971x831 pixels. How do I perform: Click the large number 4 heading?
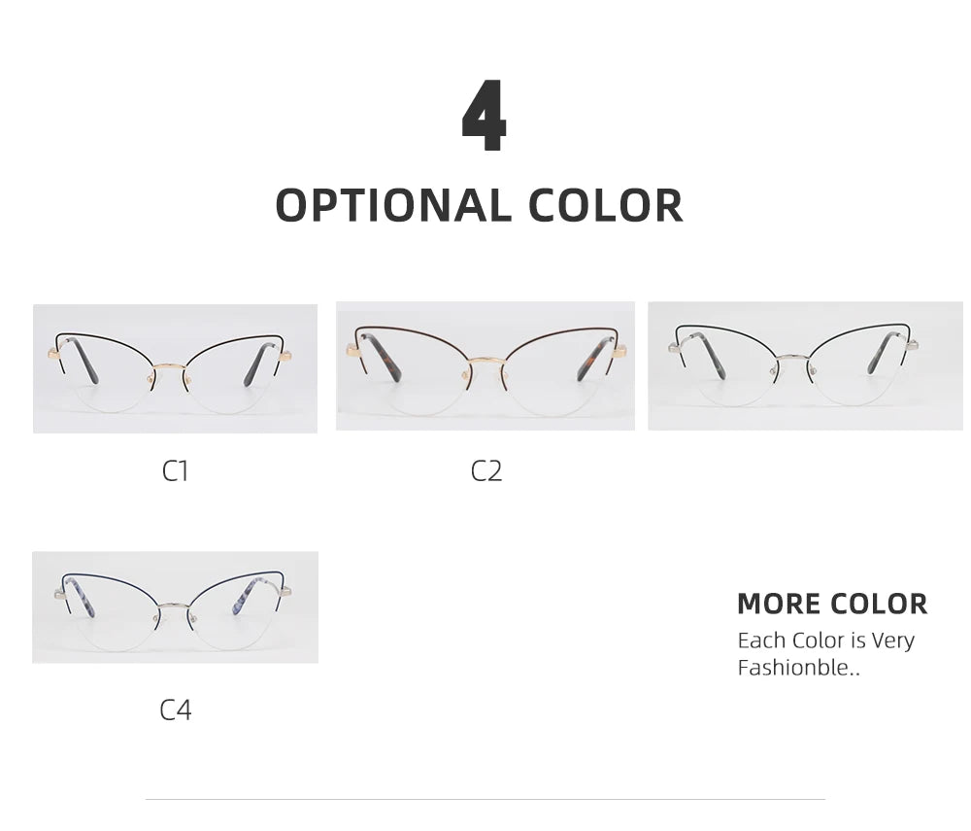484,119
